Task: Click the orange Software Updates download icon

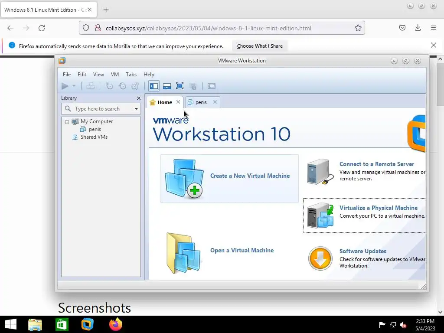Action: [320, 258]
